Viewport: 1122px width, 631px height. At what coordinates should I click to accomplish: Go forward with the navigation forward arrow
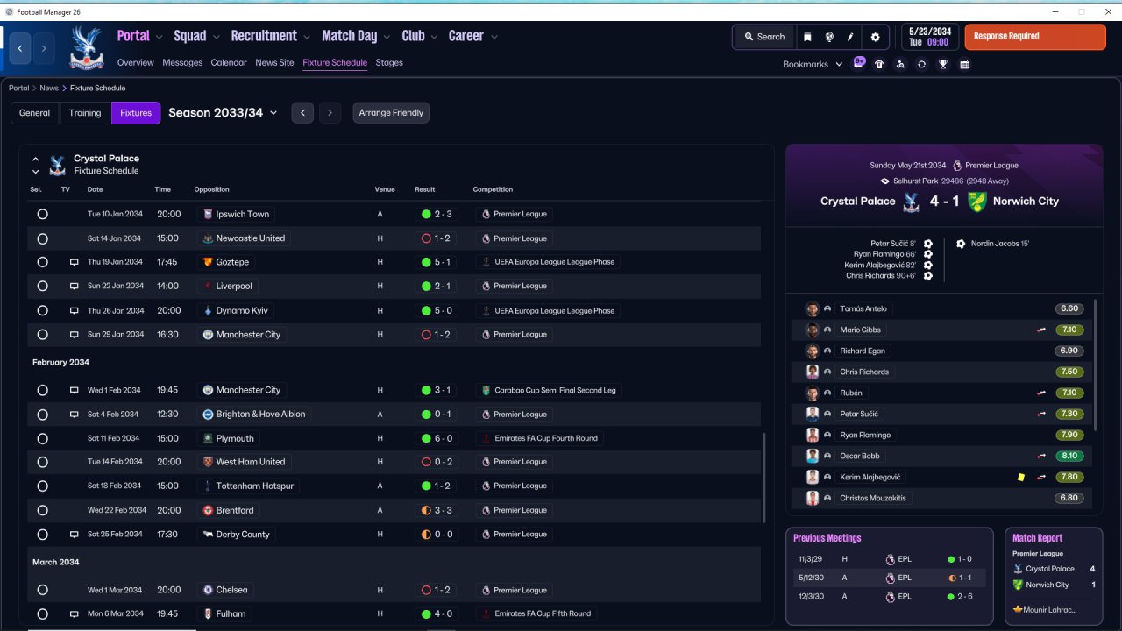[x=44, y=48]
